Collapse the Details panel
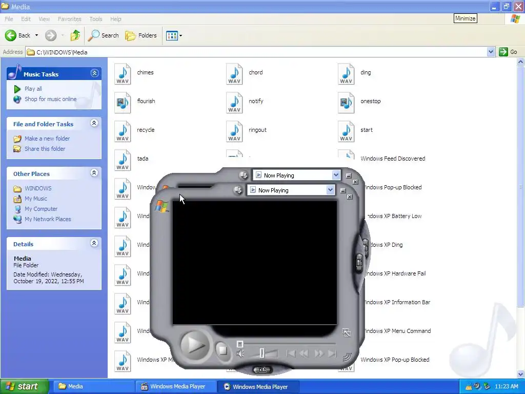 pos(94,243)
